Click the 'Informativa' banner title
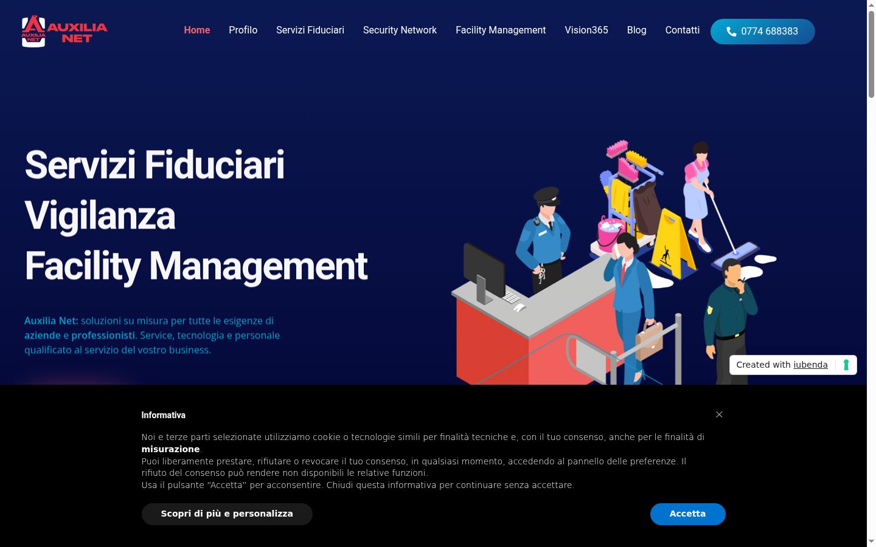Viewport: 876px width, 547px height. click(164, 415)
